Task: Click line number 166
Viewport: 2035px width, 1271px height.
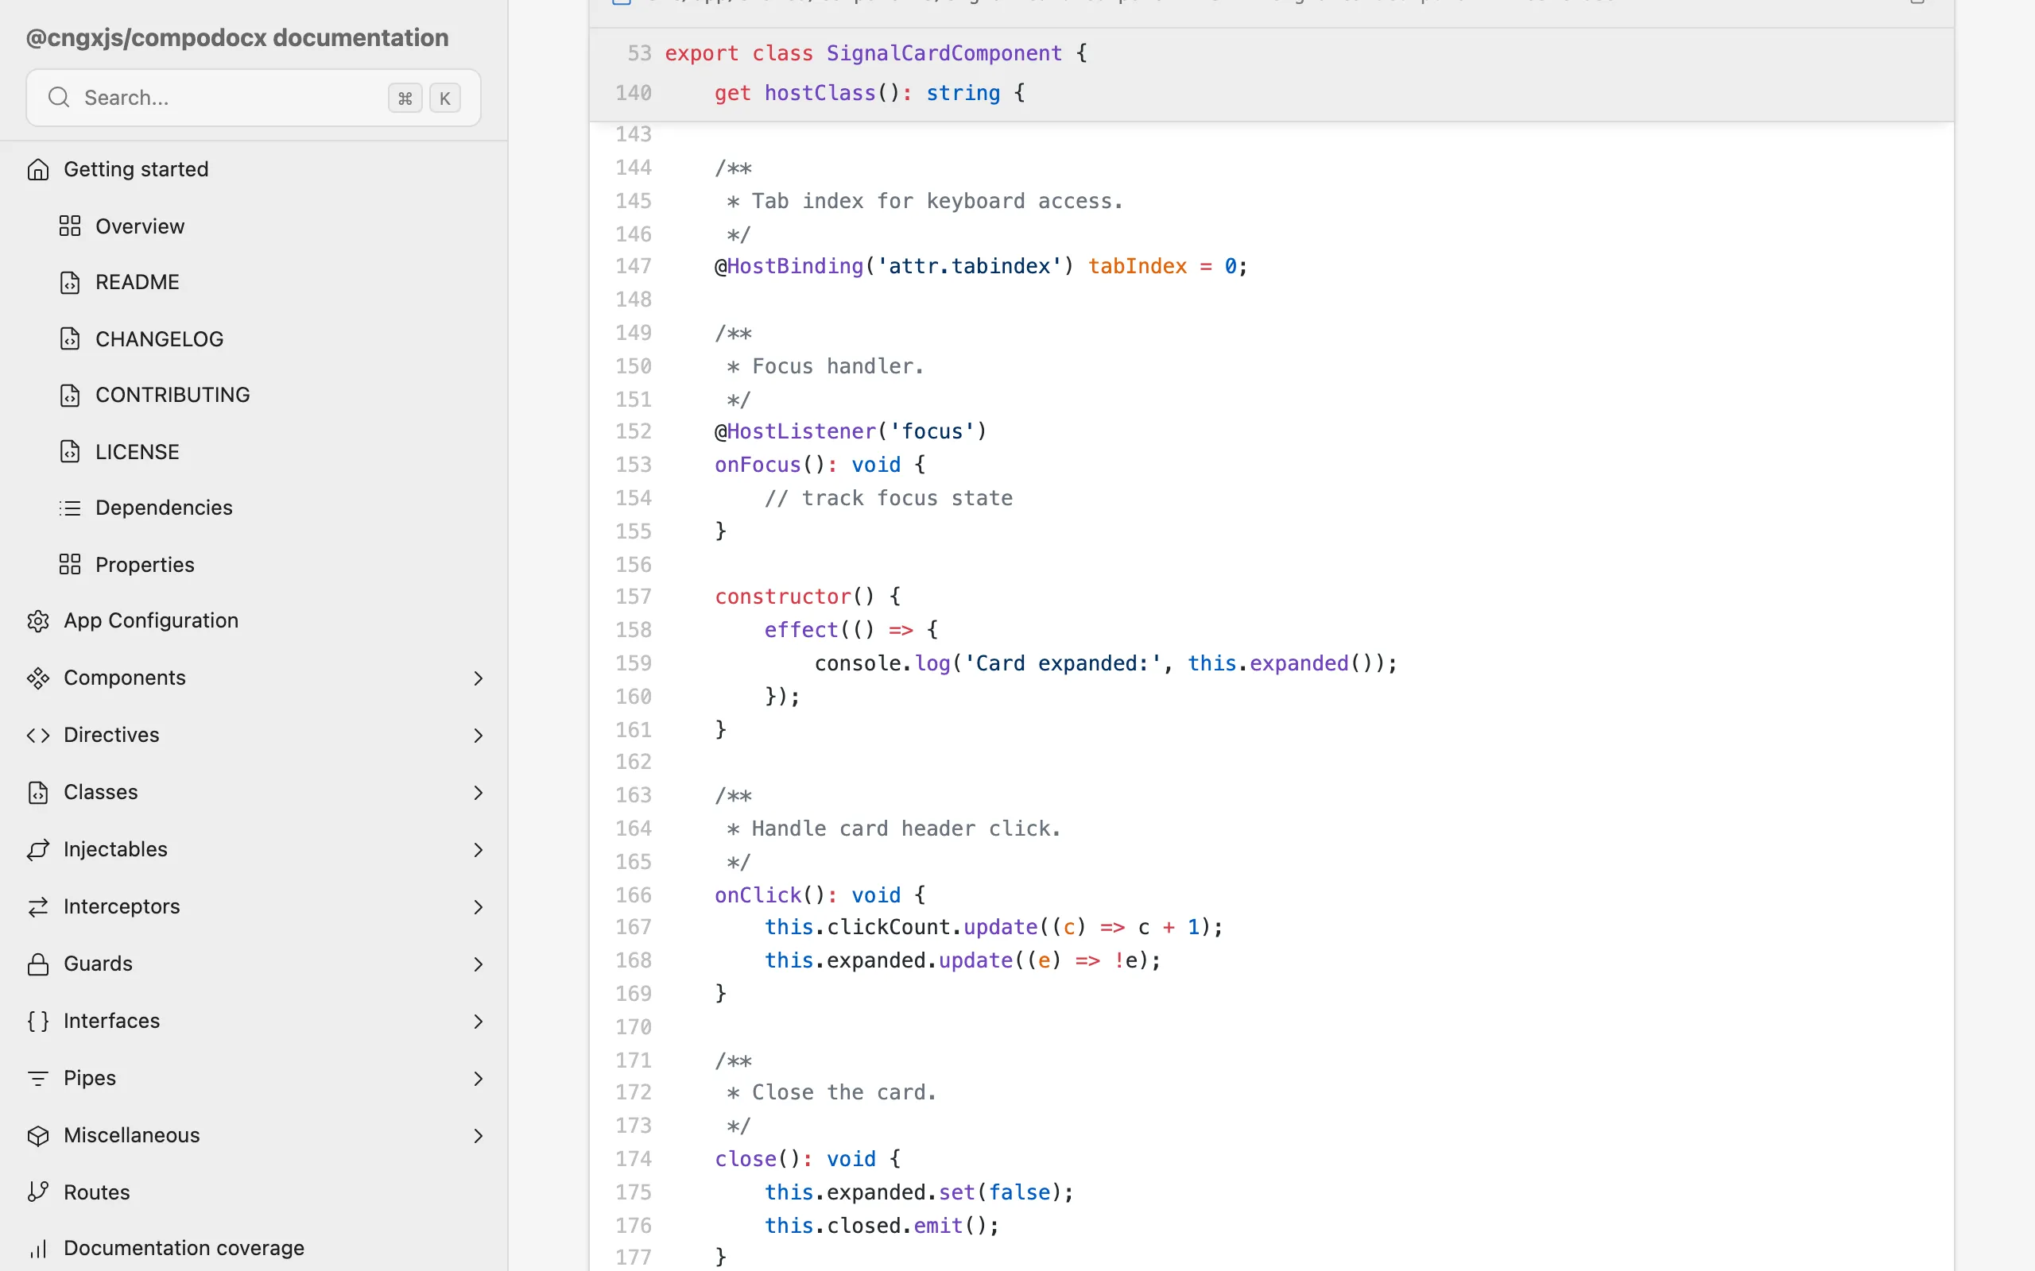Action: pos(634,895)
